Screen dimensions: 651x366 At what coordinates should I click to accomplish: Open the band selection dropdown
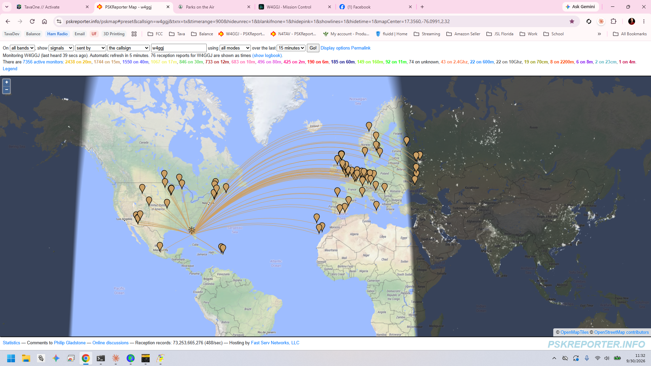click(x=22, y=48)
